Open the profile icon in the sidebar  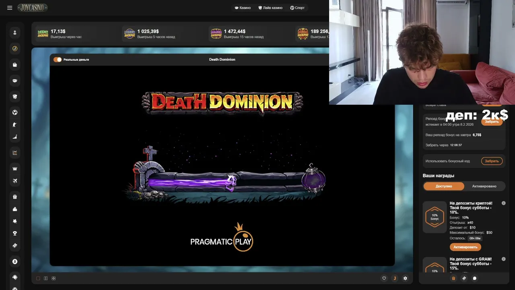pos(15,33)
